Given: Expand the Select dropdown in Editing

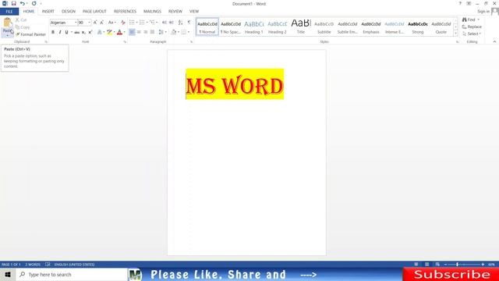Looking at the screenshot, I should pyautogui.click(x=472, y=34).
